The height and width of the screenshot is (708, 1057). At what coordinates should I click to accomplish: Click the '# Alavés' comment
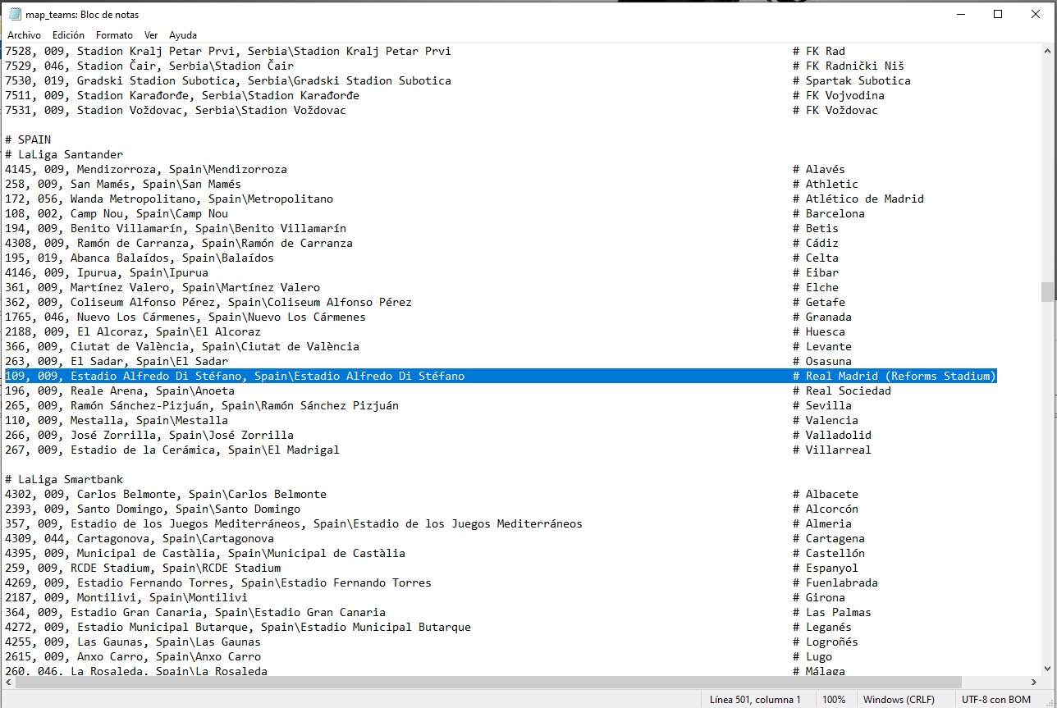pyautogui.click(x=819, y=169)
